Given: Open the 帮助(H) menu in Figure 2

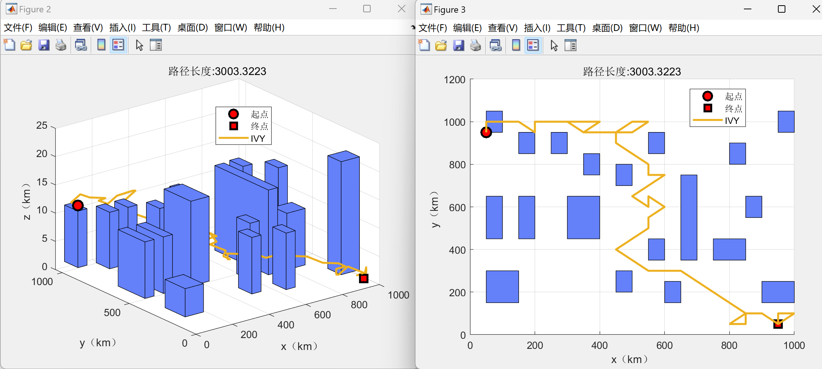Looking at the screenshot, I should click(x=269, y=28).
